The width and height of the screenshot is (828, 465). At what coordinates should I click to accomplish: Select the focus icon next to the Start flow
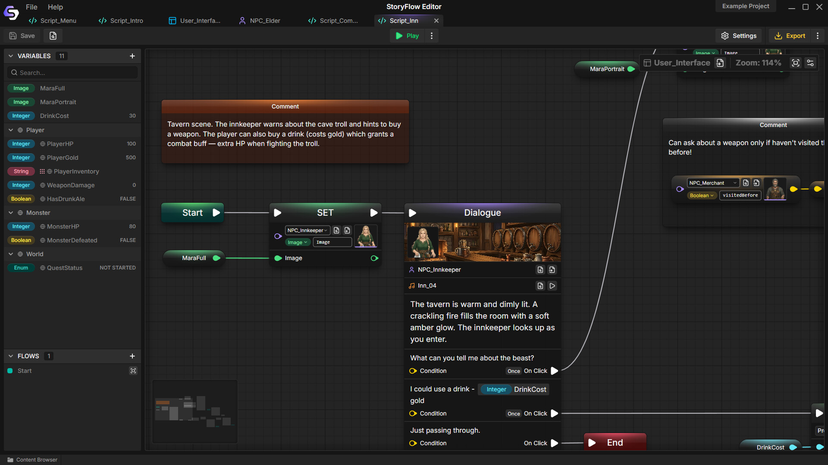(x=133, y=371)
